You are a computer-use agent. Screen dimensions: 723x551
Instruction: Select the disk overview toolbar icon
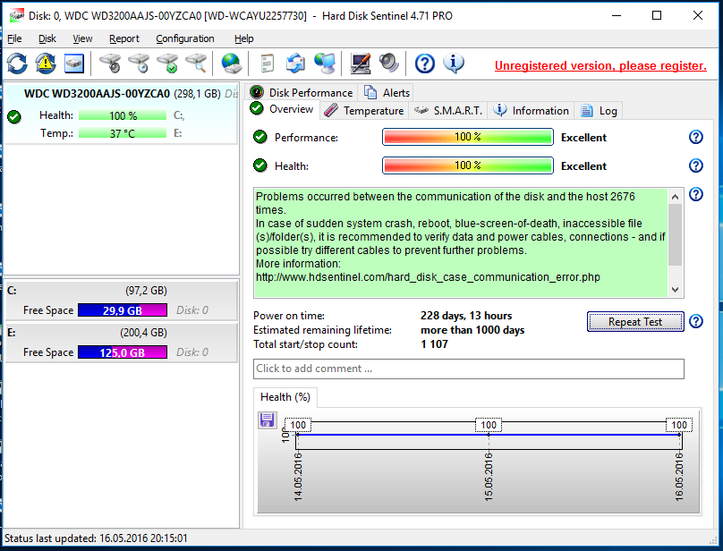coord(73,64)
